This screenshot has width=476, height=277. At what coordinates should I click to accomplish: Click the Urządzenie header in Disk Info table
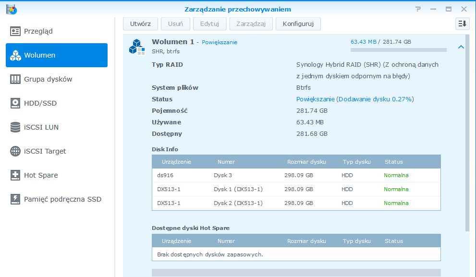click(x=176, y=162)
